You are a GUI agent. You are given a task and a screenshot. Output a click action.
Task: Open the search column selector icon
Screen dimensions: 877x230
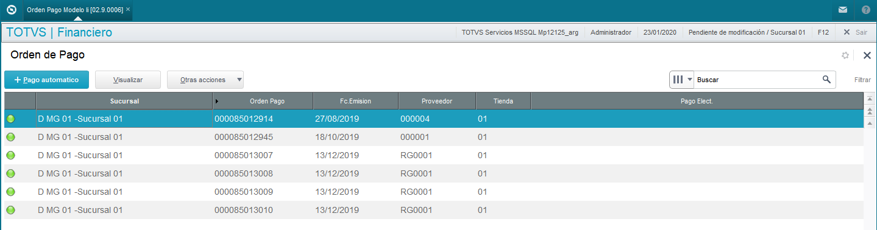coord(682,79)
